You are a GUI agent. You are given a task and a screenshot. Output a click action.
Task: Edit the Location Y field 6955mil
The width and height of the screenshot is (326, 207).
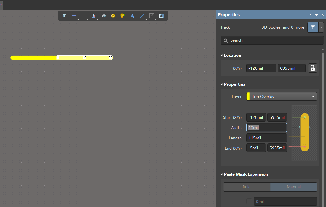(x=292, y=68)
